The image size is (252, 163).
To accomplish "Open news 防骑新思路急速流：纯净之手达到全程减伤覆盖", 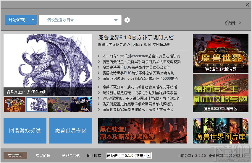I will click(140, 93).
